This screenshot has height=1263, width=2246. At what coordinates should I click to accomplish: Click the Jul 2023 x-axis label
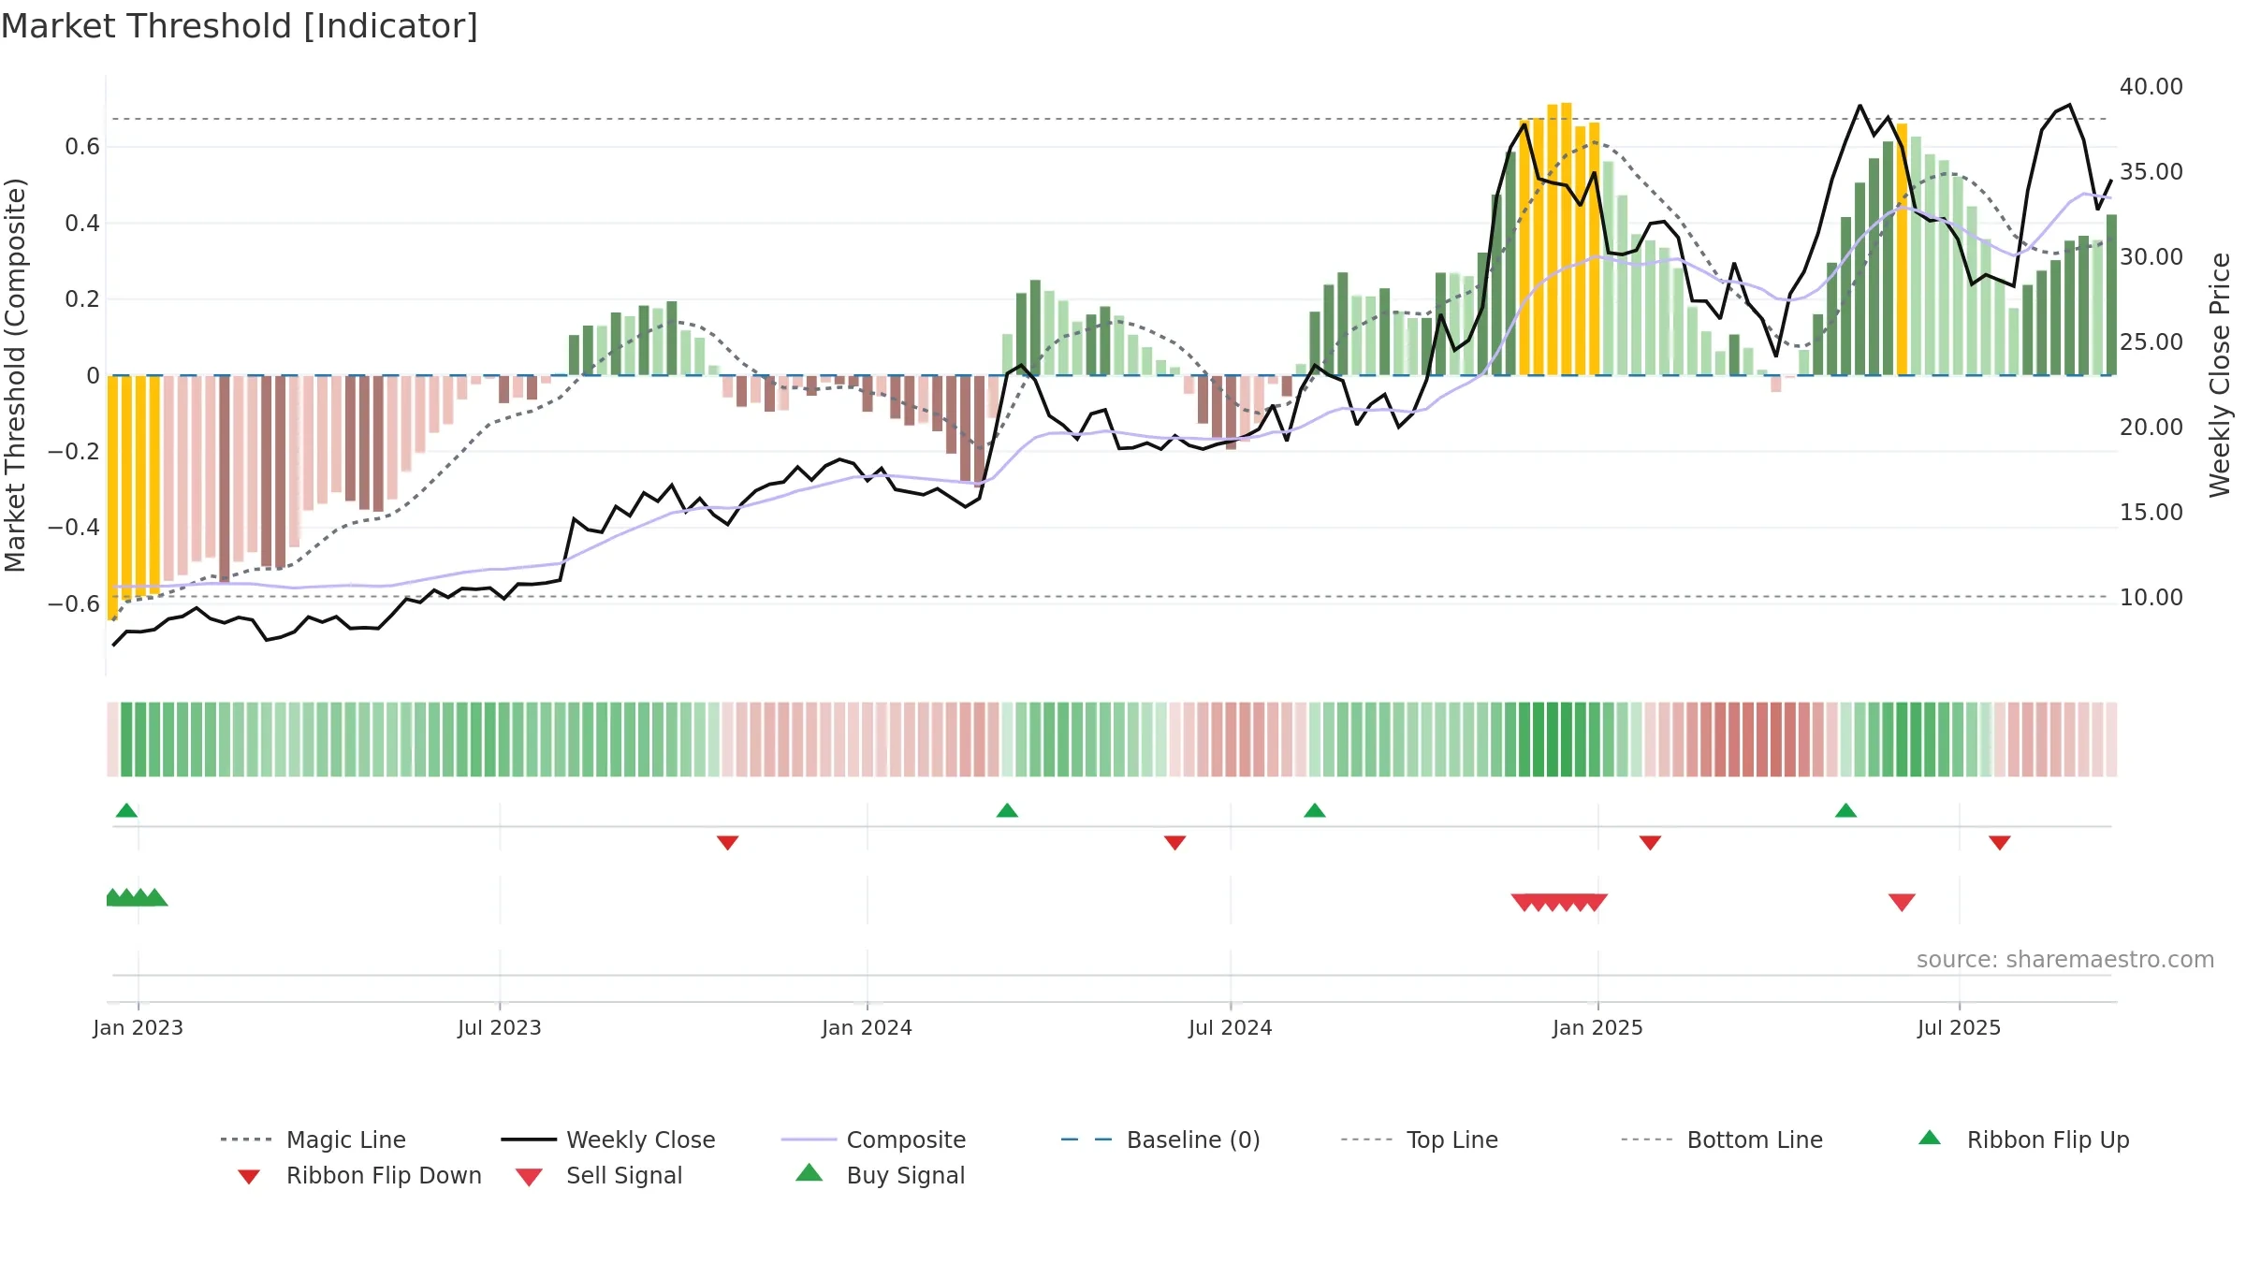coord(500,1027)
